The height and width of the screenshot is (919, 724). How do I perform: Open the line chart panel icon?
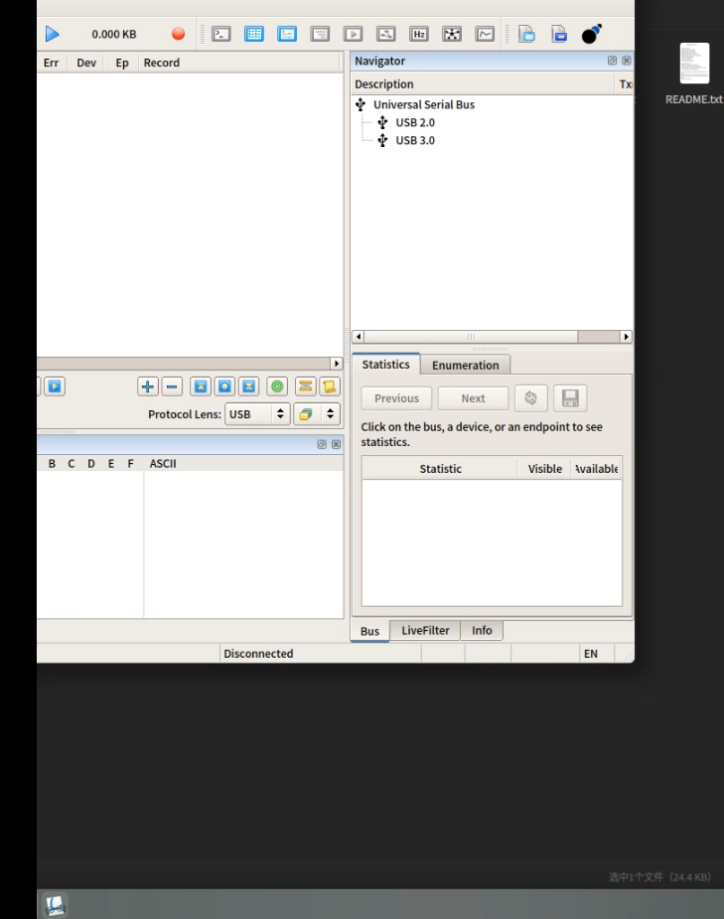coord(485,34)
